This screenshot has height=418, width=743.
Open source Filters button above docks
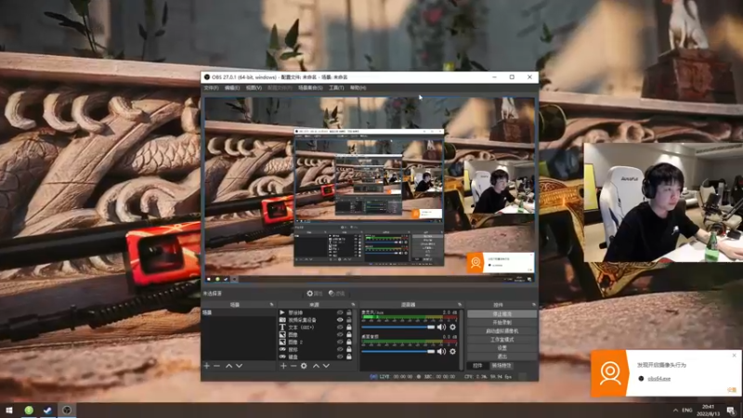pos(337,294)
